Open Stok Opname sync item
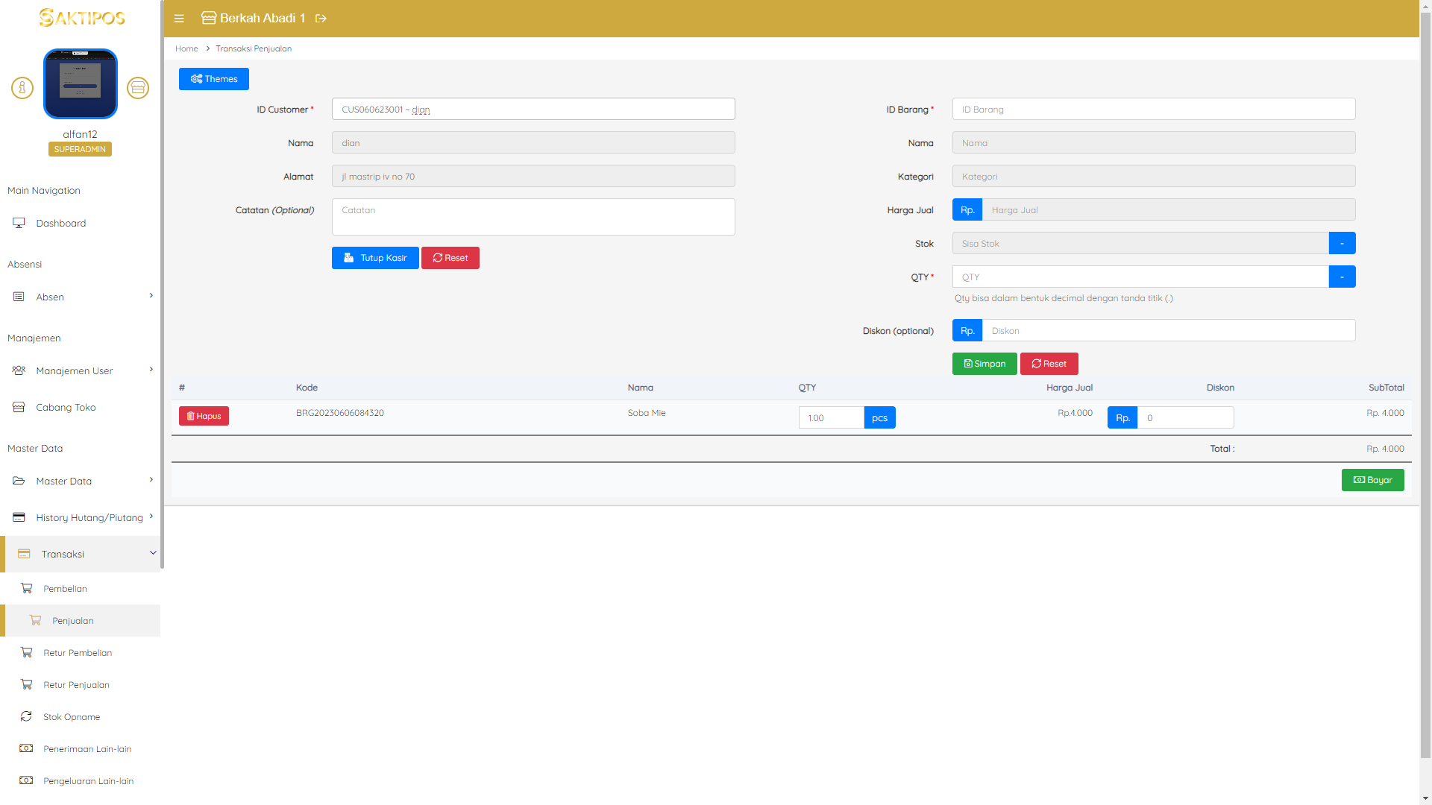Screen dimensions: 1432x805 (x=72, y=716)
